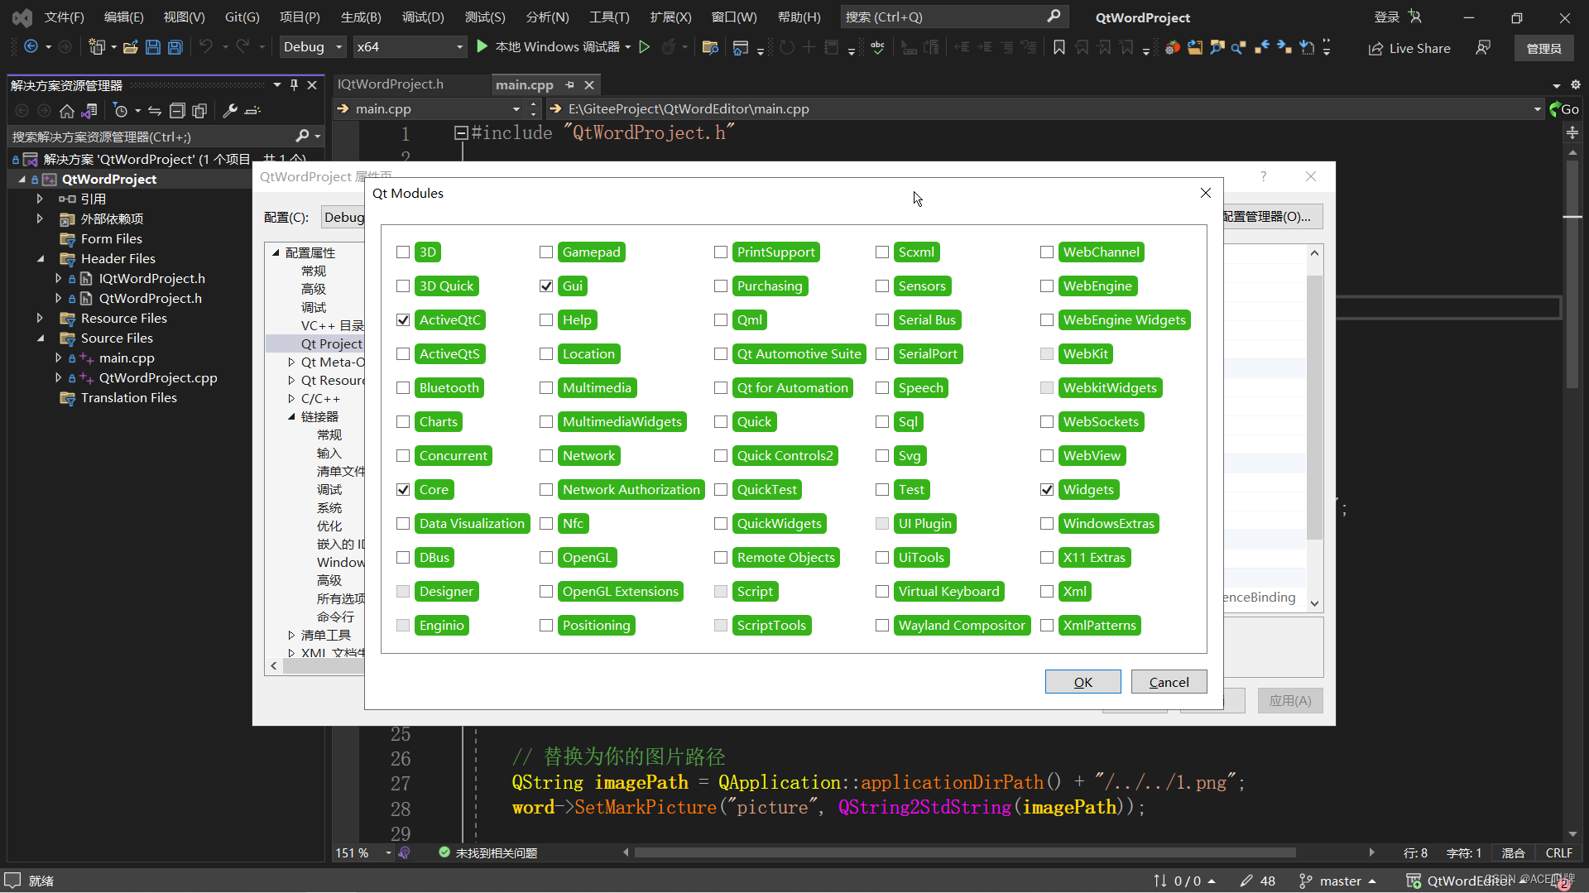
Task: Start a Live Share session
Action: click(x=1409, y=48)
